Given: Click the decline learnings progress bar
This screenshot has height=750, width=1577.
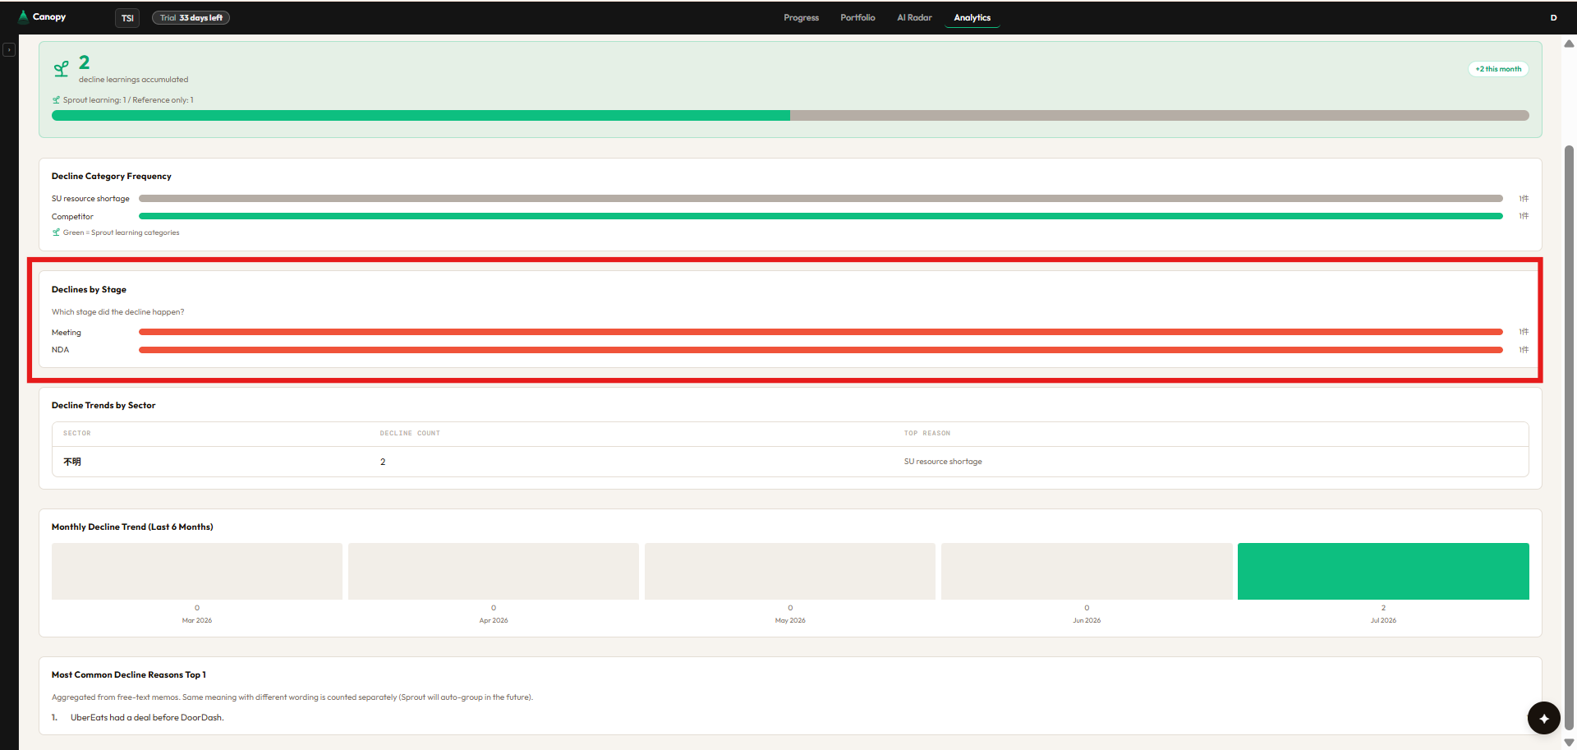Looking at the screenshot, I should pos(790,116).
